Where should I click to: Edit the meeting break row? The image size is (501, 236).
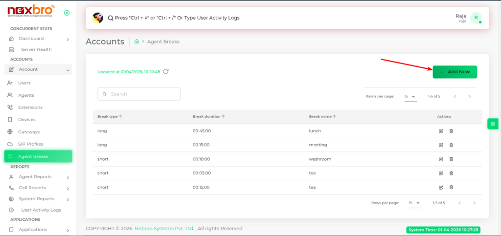point(441,145)
